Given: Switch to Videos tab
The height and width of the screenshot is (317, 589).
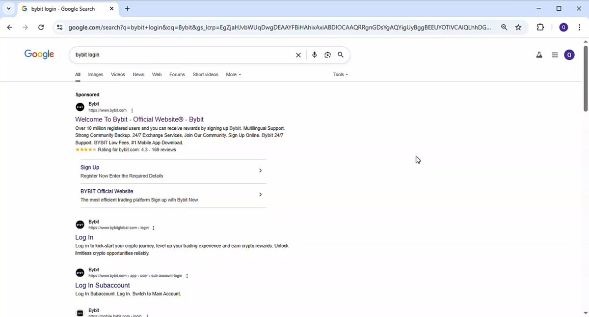Looking at the screenshot, I should click(x=118, y=75).
